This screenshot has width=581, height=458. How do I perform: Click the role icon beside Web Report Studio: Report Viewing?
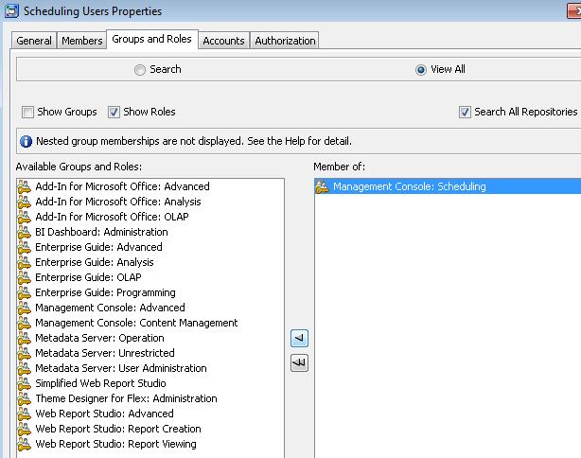[x=25, y=445]
